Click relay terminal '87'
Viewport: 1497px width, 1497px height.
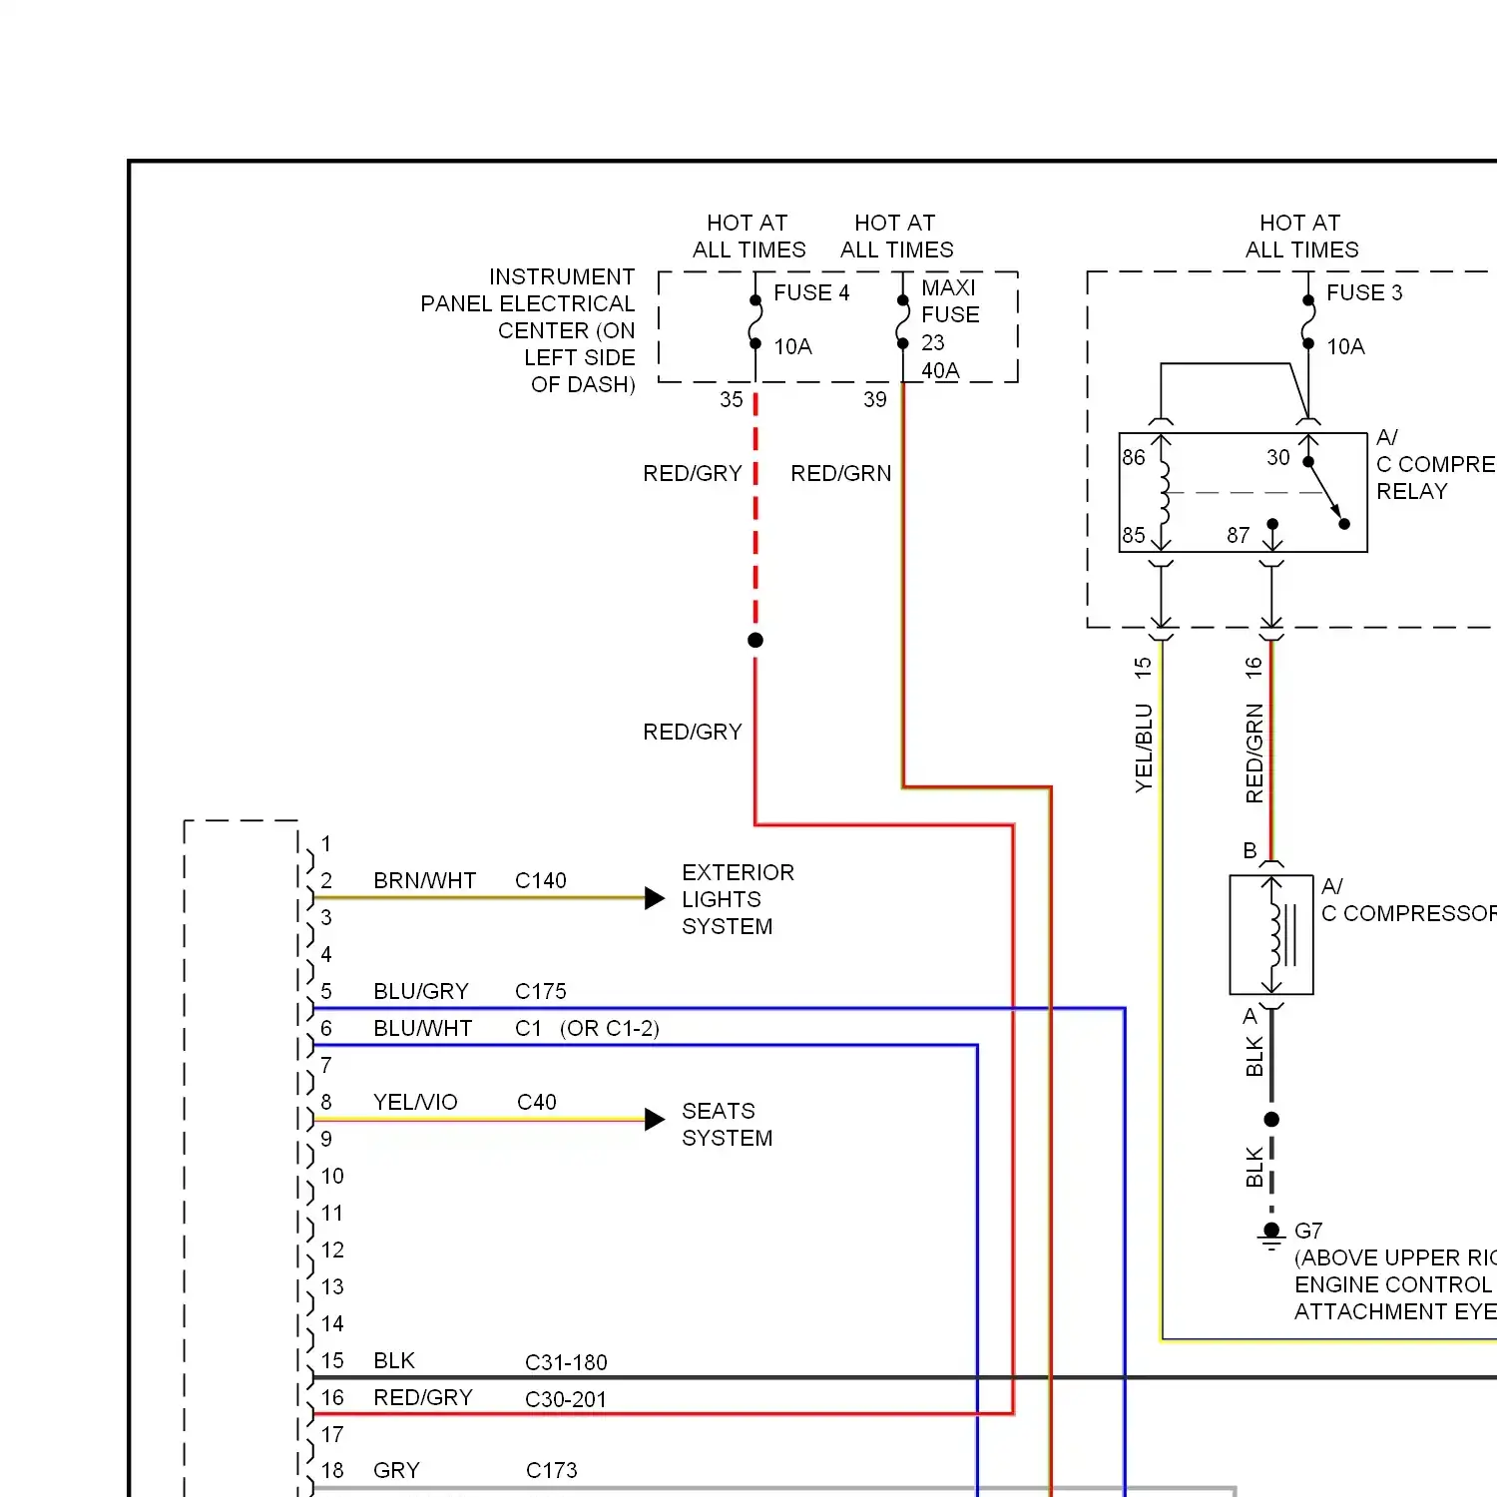tap(1239, 535)
